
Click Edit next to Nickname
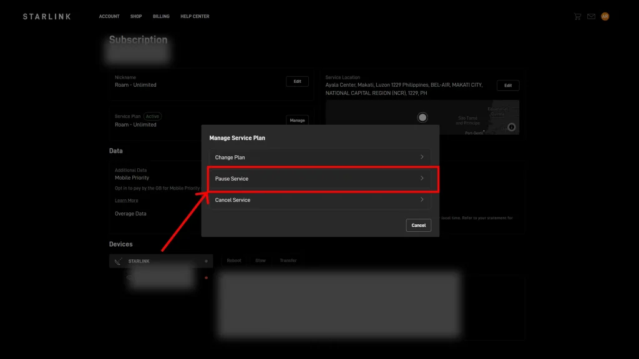297,82
